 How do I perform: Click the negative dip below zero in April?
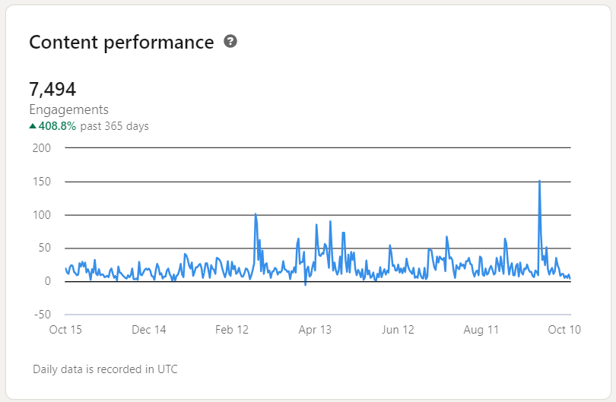305,284
